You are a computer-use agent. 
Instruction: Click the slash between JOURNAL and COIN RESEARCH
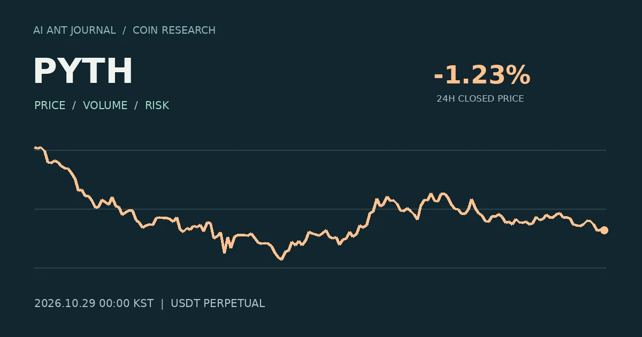coord(124,30)
